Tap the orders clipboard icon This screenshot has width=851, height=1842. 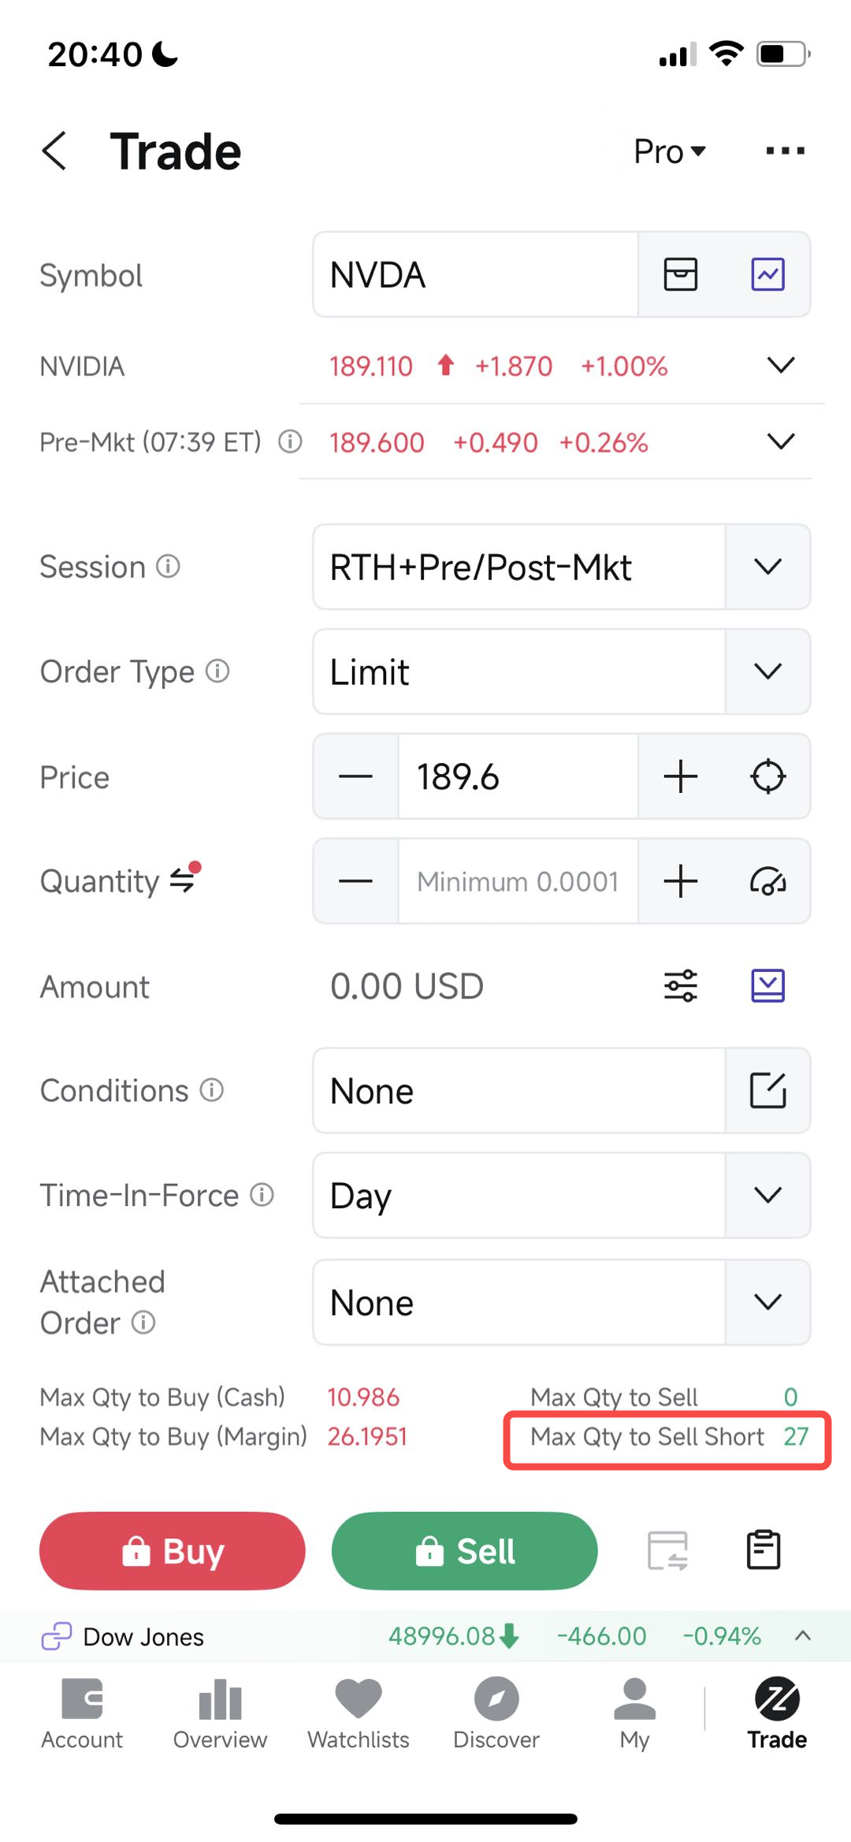[763, 1550]
